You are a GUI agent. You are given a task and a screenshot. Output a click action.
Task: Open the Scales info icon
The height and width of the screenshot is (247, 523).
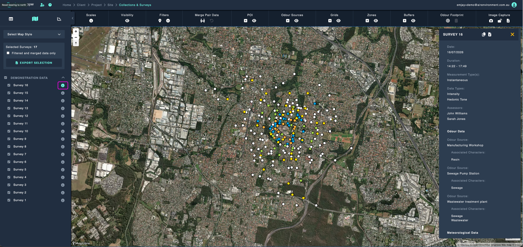[91, 21]
